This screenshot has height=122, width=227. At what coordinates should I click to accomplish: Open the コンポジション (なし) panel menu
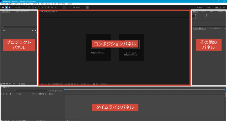(56, 12)
